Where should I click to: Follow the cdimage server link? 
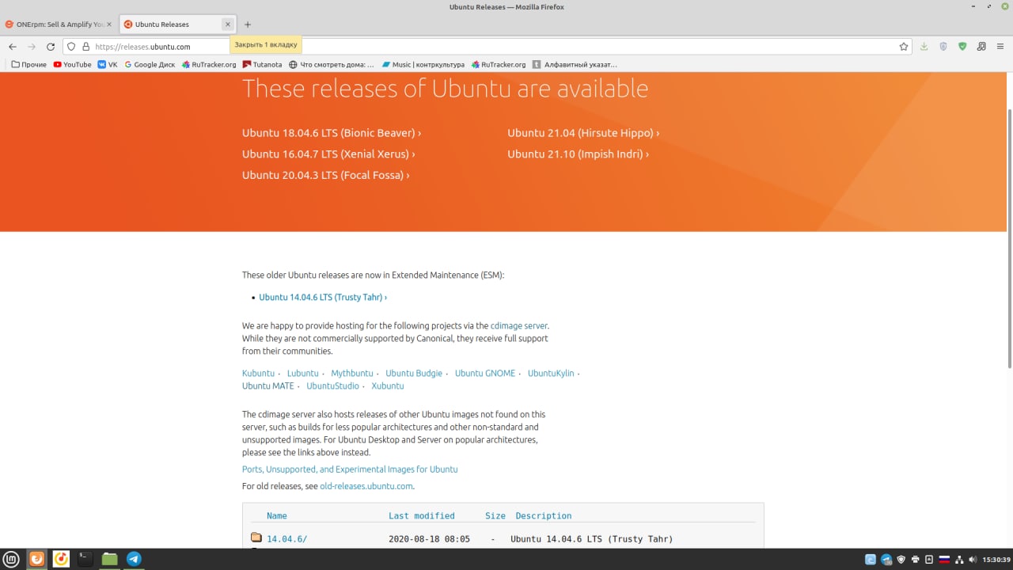click(x=518, y=325)
